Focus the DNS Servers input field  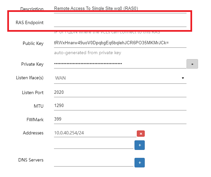(x=93, y=162)
